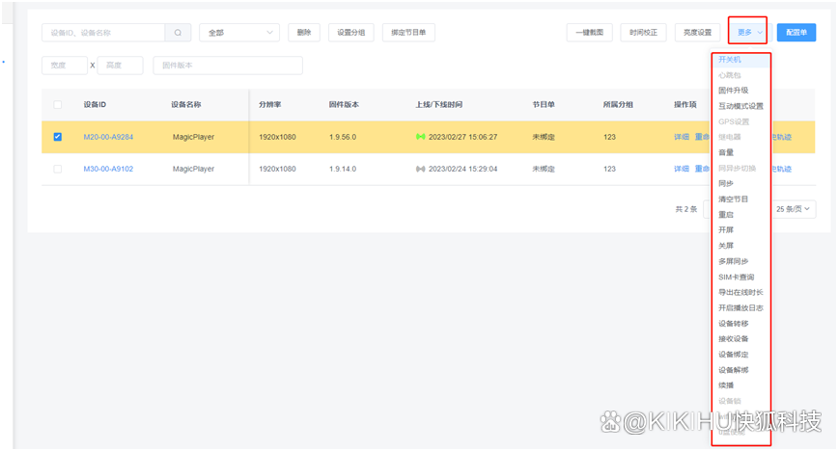
Task: Open device link M20-00-A9284
Action: point(108,137)
